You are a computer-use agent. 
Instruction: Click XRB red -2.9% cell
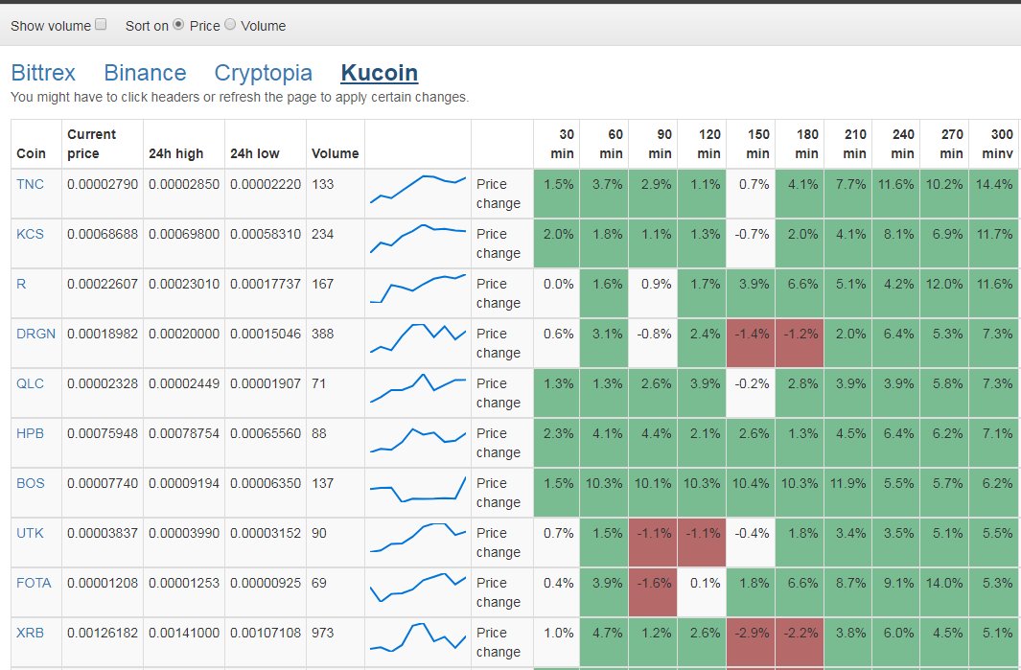pyautogui.click(x=752, y=642)
